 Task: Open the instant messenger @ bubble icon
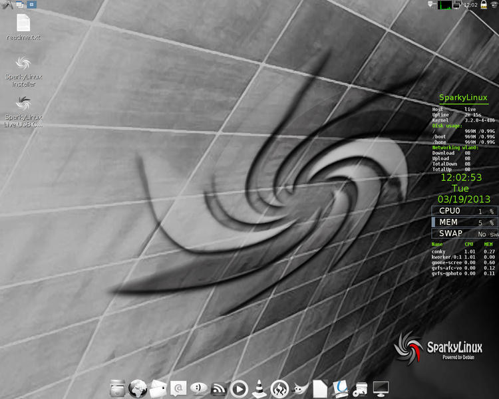[178, 388]
